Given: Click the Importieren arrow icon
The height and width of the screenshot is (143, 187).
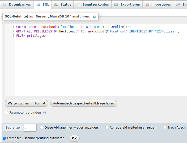Looking at the screenshot, I should tap(147, 5).
